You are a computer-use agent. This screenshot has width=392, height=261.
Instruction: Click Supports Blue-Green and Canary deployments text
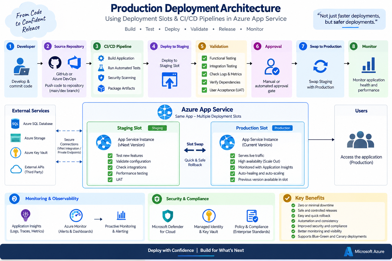point(332,236)
